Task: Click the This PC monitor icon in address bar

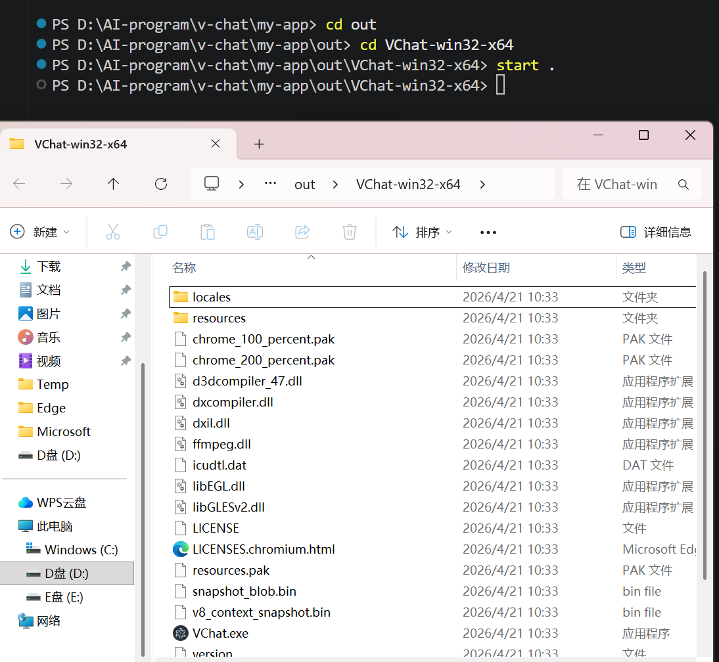Action: pos(212,184)
